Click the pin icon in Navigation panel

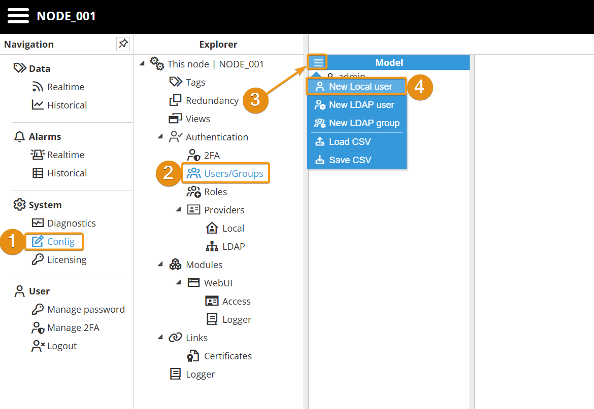click(123, 44)
